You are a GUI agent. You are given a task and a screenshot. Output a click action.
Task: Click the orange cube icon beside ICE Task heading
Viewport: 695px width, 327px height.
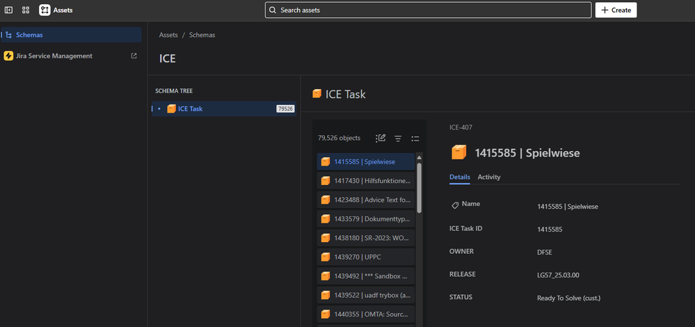[x=317, y=93]
